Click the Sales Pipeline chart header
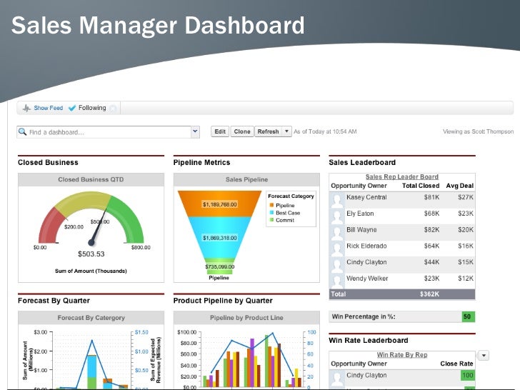Viewport: 520px width, 390px height. [246, 179]
